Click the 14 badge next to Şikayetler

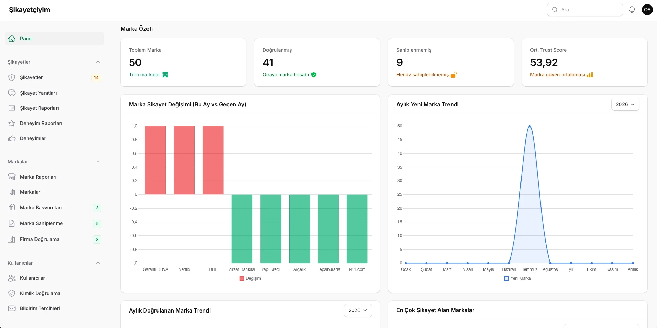tap(96, 77)
